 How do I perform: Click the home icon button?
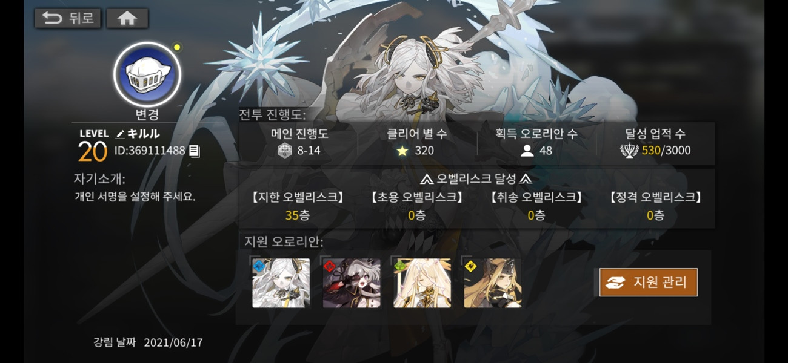click(x=127, y=18)
